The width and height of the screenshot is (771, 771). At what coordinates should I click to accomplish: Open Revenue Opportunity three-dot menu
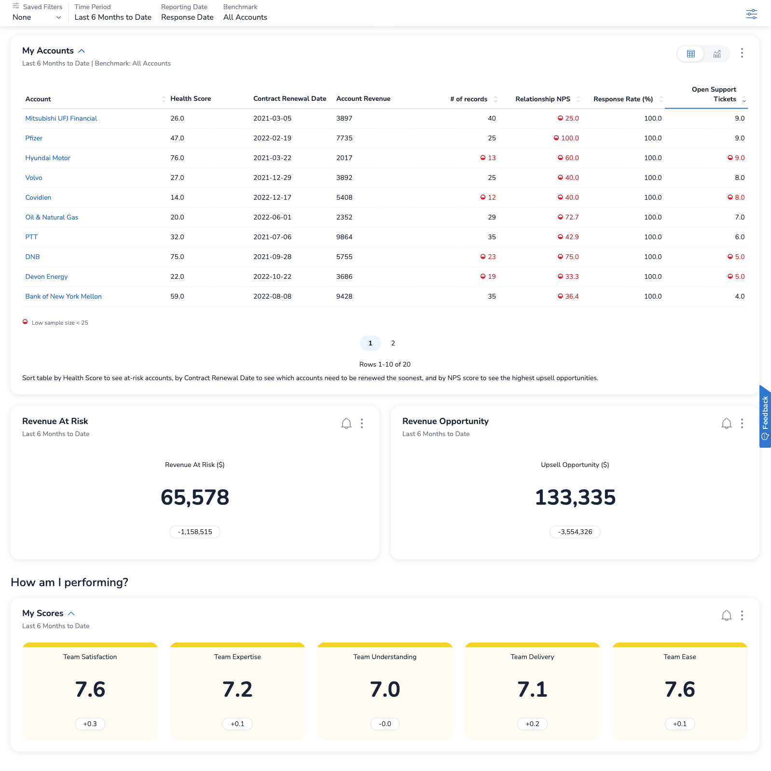tap(742, 424)
